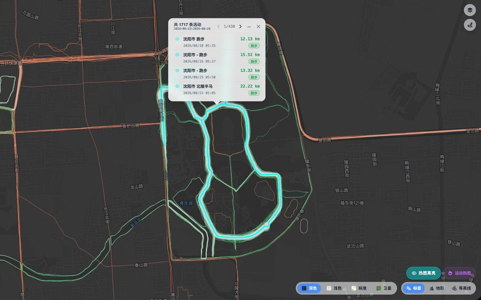Click the 22.22 km distance value
Viewport: 481px width, 300px height.
(x=250, y=86)
